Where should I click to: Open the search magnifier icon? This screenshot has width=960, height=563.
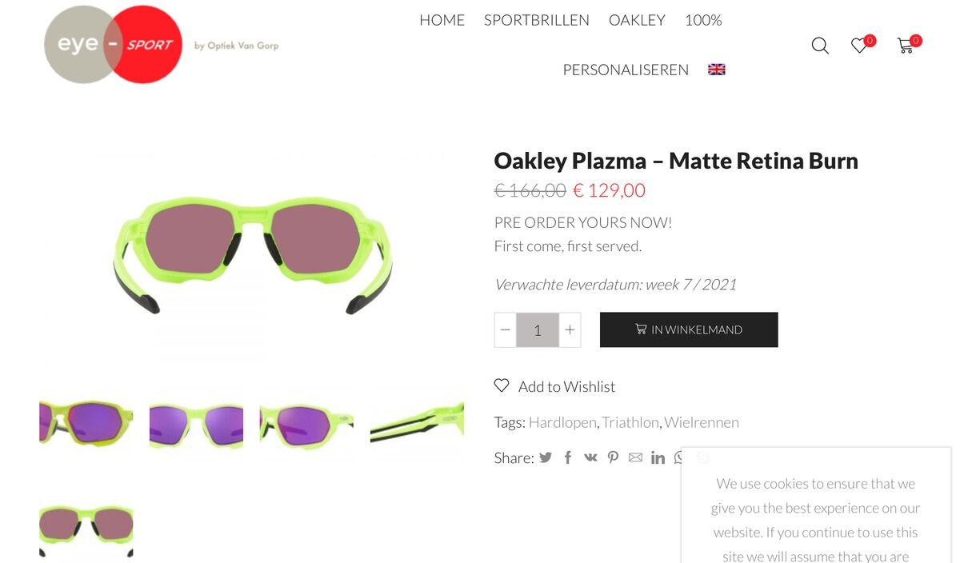820,46
